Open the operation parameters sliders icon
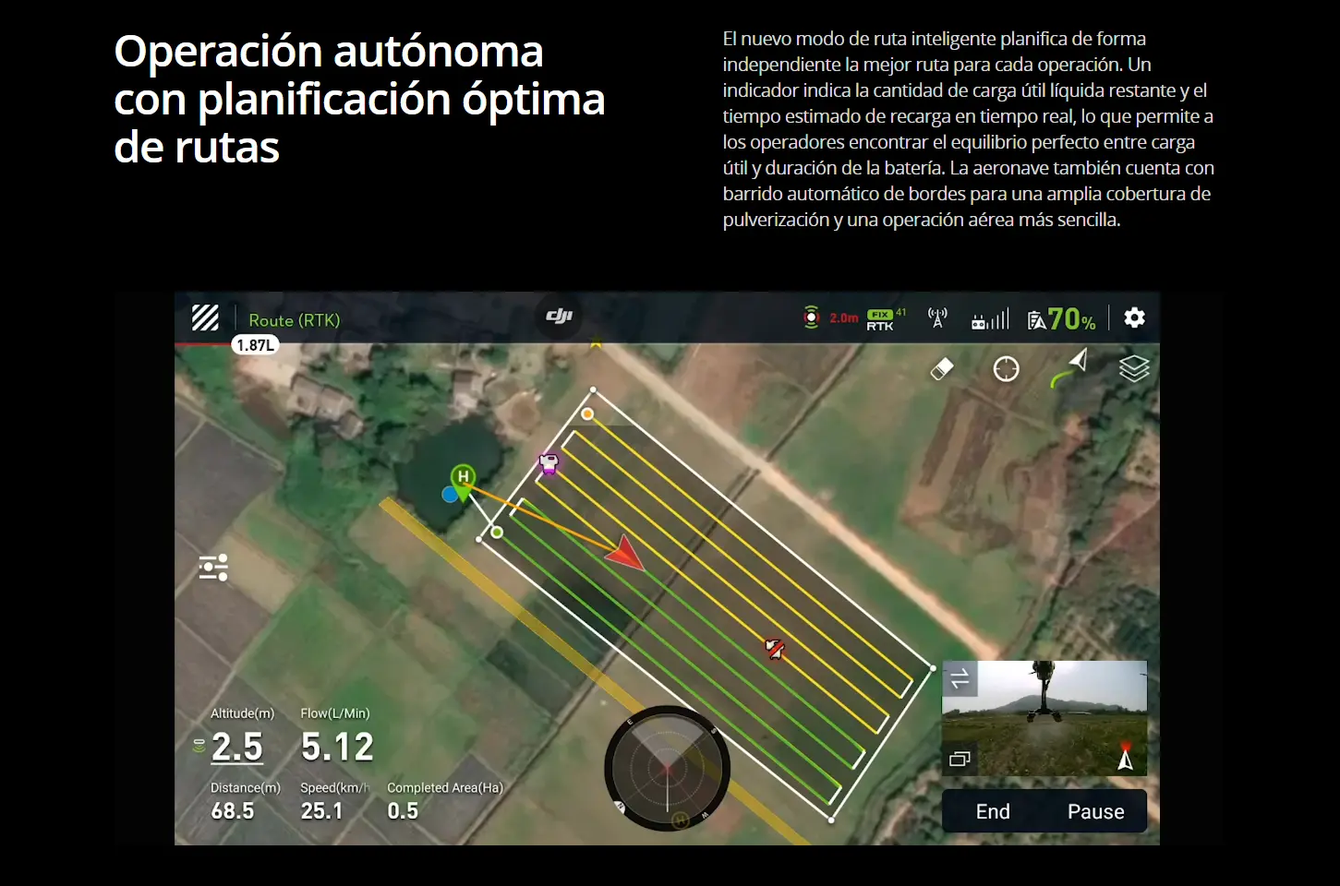 pyautogui.click(x=213, y=568)
